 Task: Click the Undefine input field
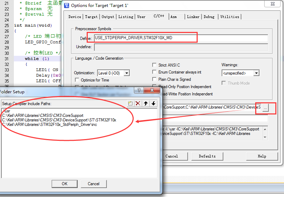coord(181,47)
